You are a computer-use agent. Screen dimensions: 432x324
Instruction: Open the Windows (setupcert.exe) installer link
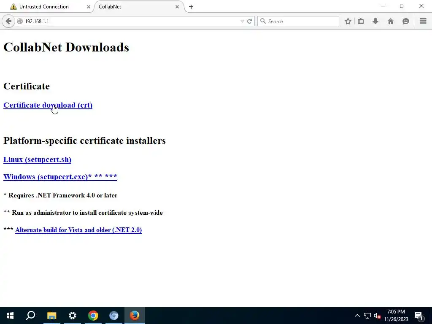coord(60,177)
